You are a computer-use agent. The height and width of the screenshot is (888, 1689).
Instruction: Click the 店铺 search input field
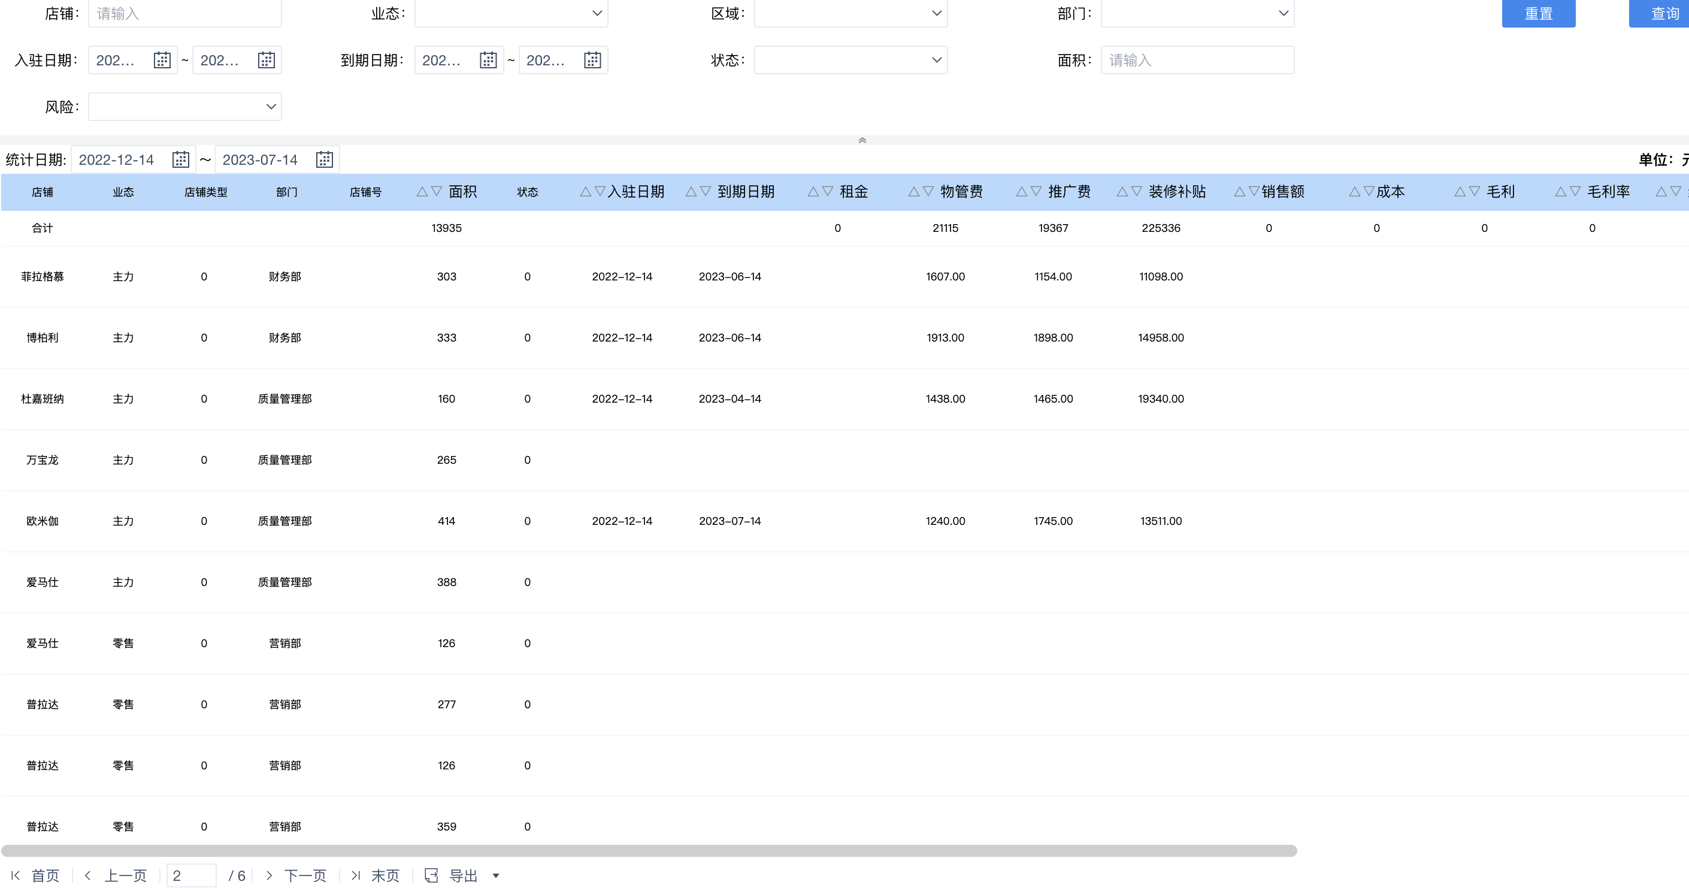pyautogui.click(x=184, y=13)
